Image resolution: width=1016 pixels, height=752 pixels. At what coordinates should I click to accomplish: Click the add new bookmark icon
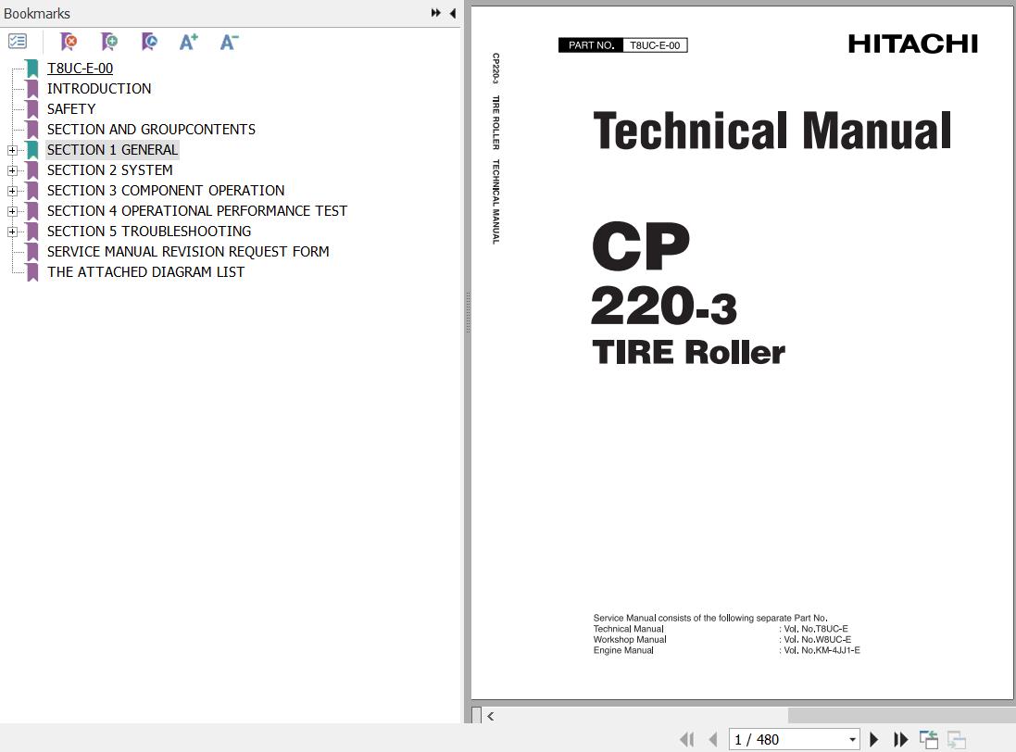pyautogui.click(x=109, y=42)
